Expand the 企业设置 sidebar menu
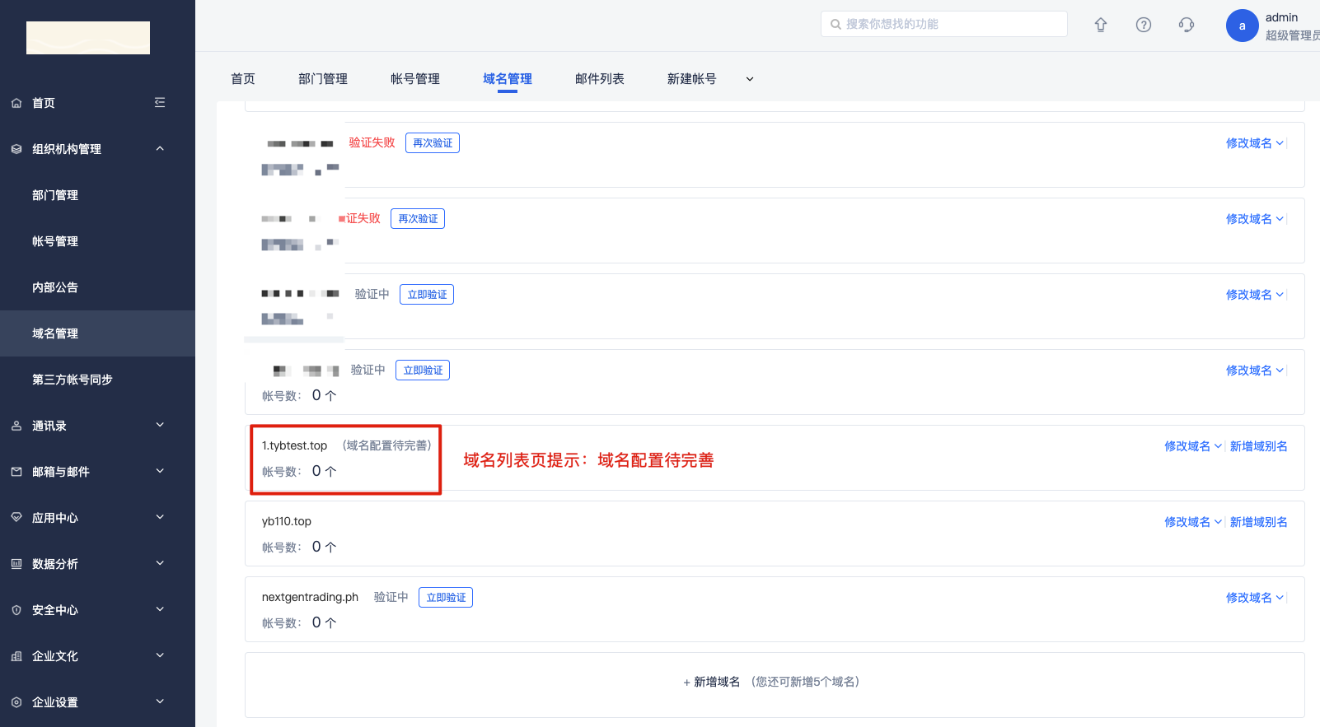Viewport: 1320px width, 727px height. coord(160,702)
